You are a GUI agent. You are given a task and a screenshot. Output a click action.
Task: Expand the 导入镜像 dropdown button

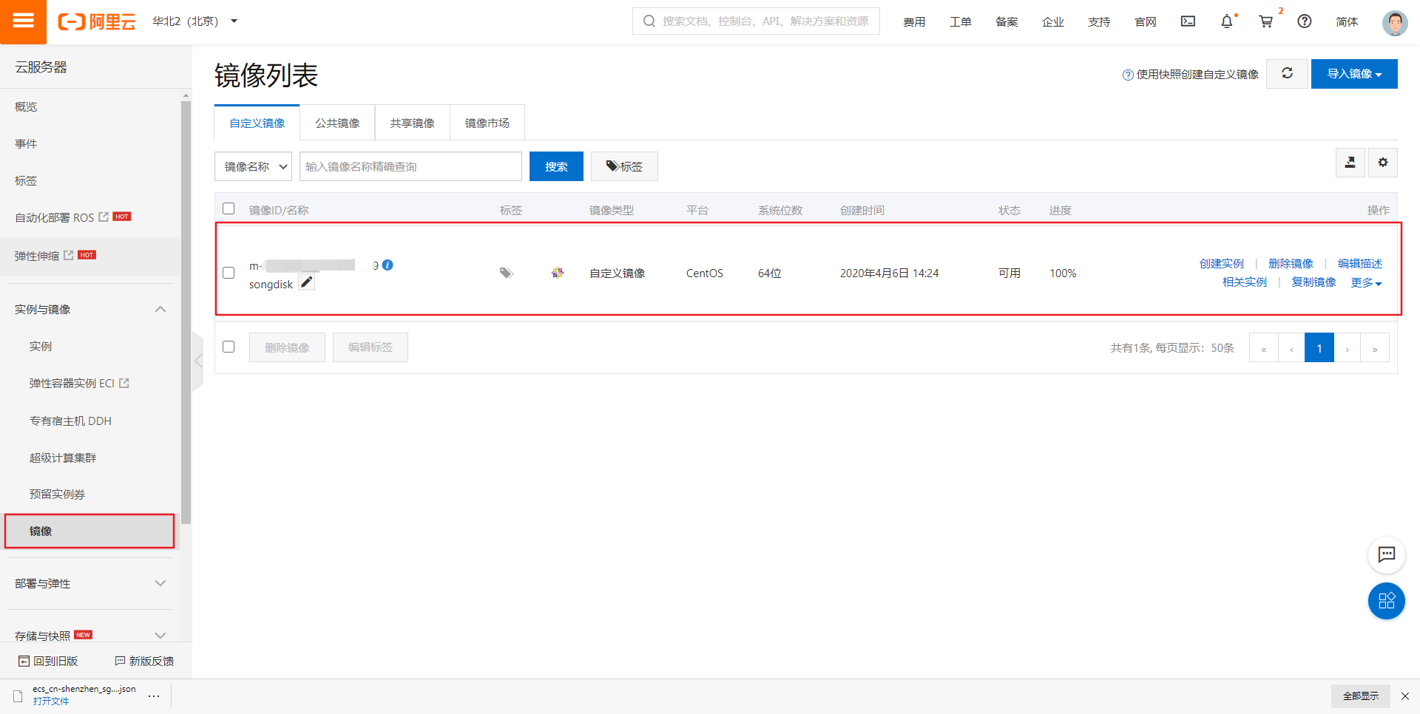click(x=1354, y=74)
